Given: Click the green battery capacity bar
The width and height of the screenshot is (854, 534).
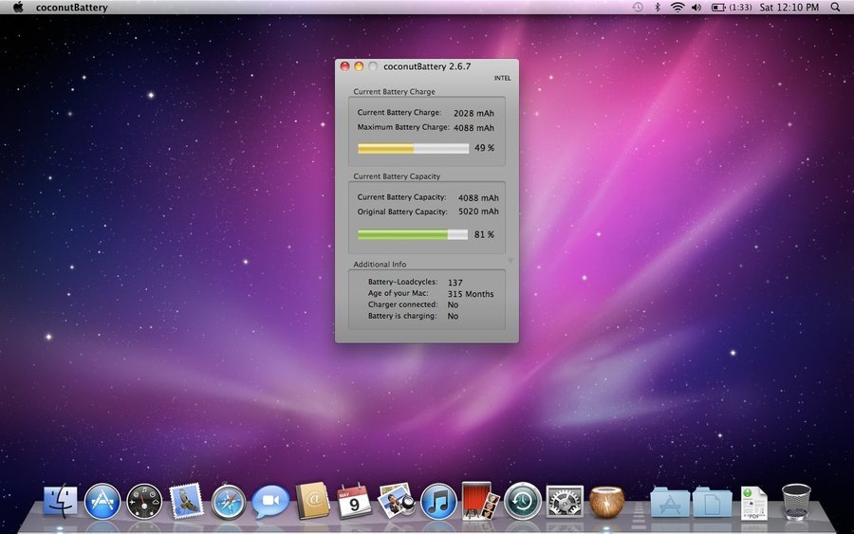Looking at the screenshot, I should pyautogui.click(x=413, y=234).
